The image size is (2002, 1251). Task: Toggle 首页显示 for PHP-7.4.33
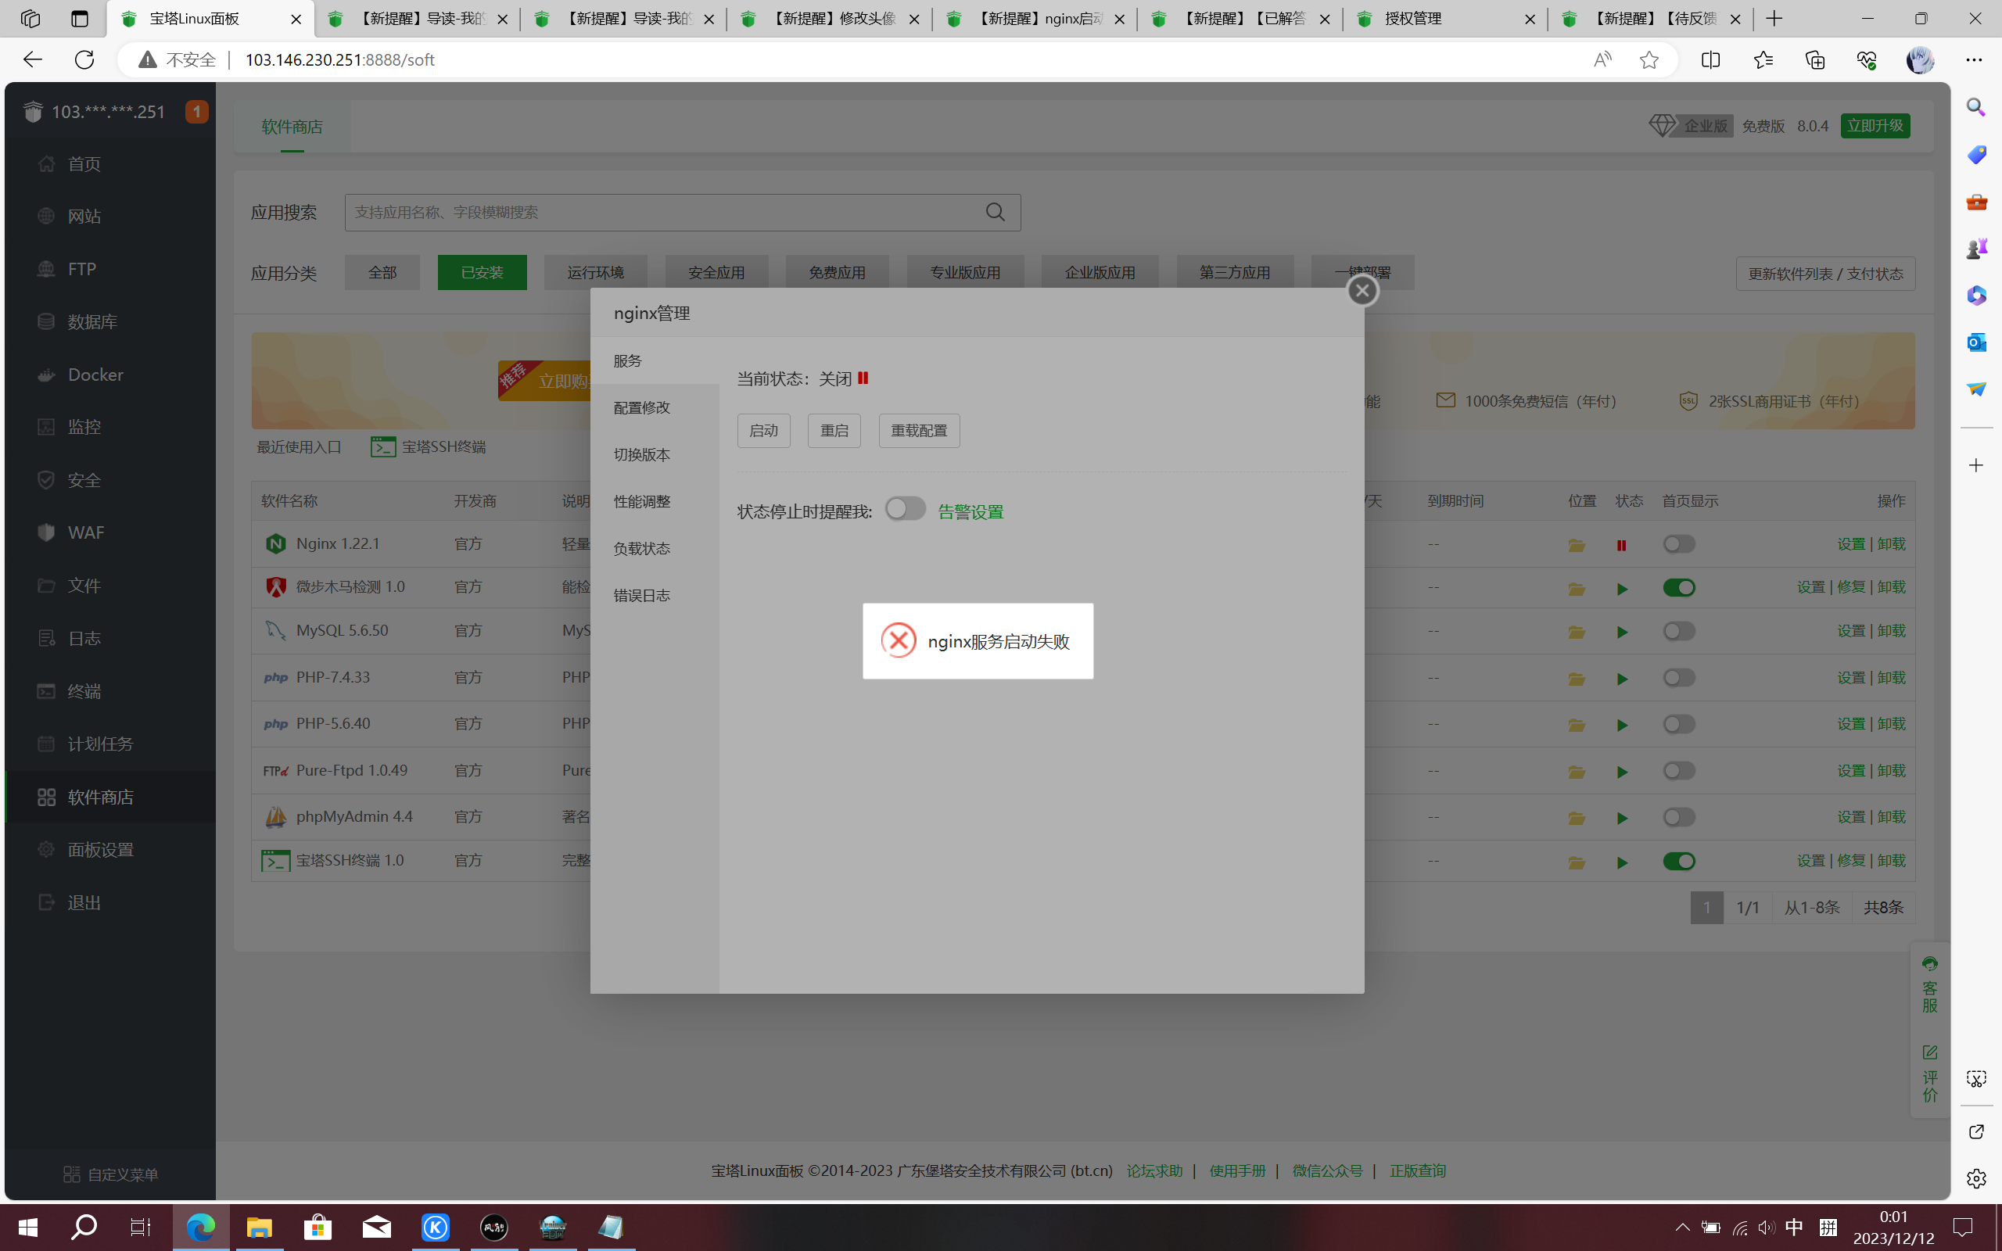coord(1678,678)
